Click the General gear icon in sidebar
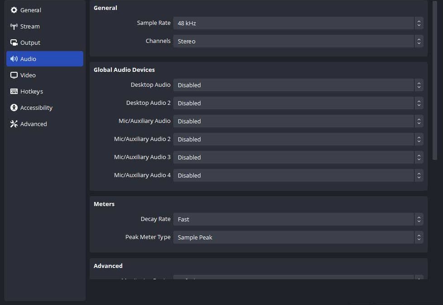 [14, 10]
